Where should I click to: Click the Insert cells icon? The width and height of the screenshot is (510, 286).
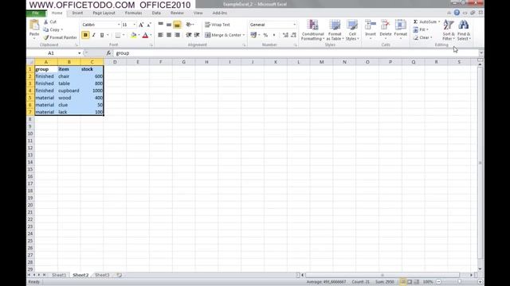click(370, 25)
